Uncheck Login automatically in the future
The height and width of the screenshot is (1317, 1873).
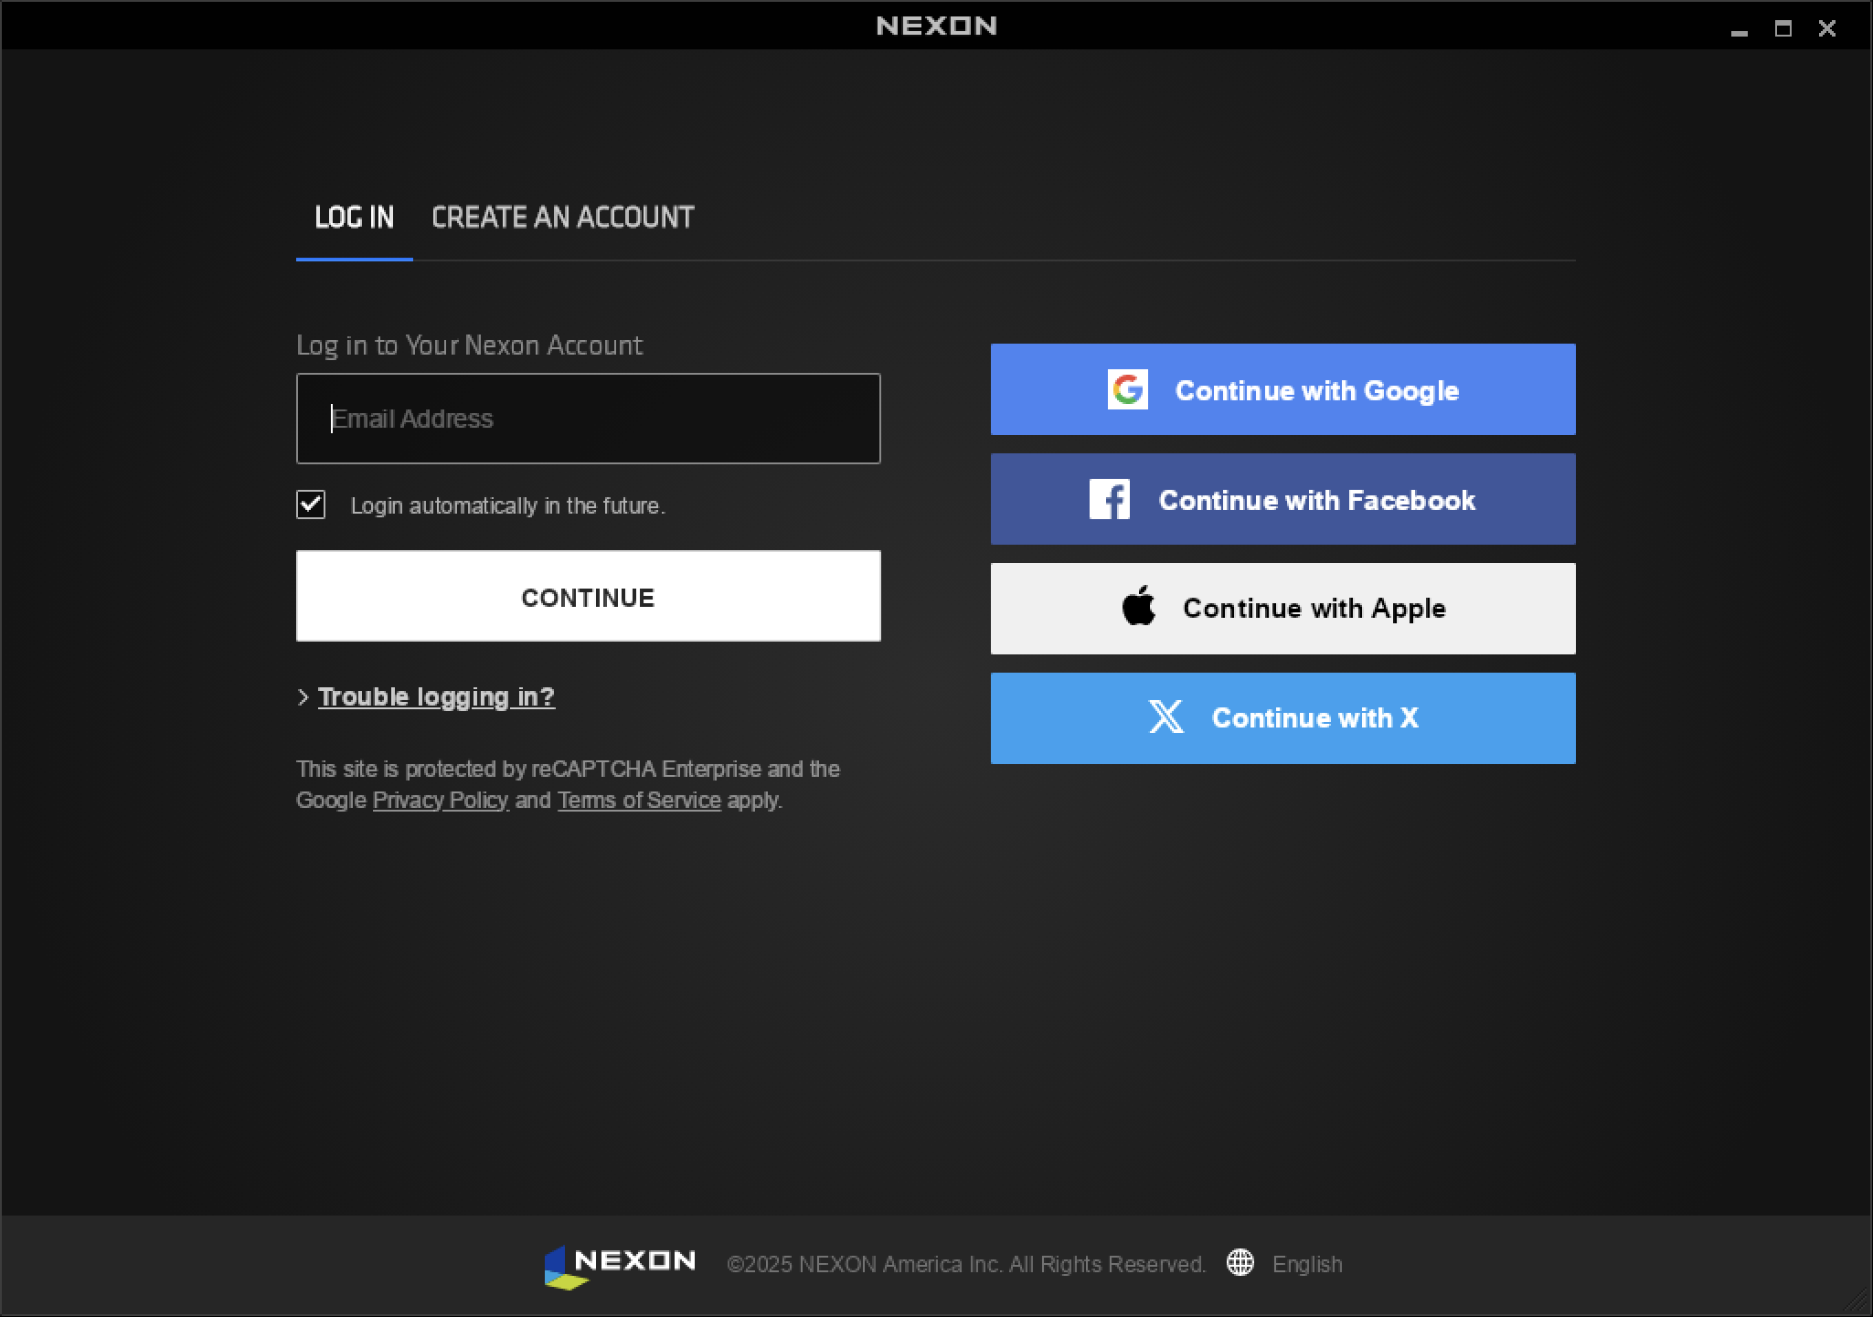click(311, 505)
